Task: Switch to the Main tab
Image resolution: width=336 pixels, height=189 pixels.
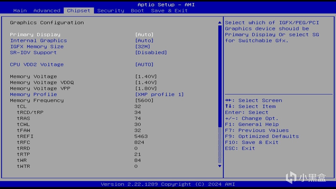Action: pyautogui.click(x=20, y=10)
